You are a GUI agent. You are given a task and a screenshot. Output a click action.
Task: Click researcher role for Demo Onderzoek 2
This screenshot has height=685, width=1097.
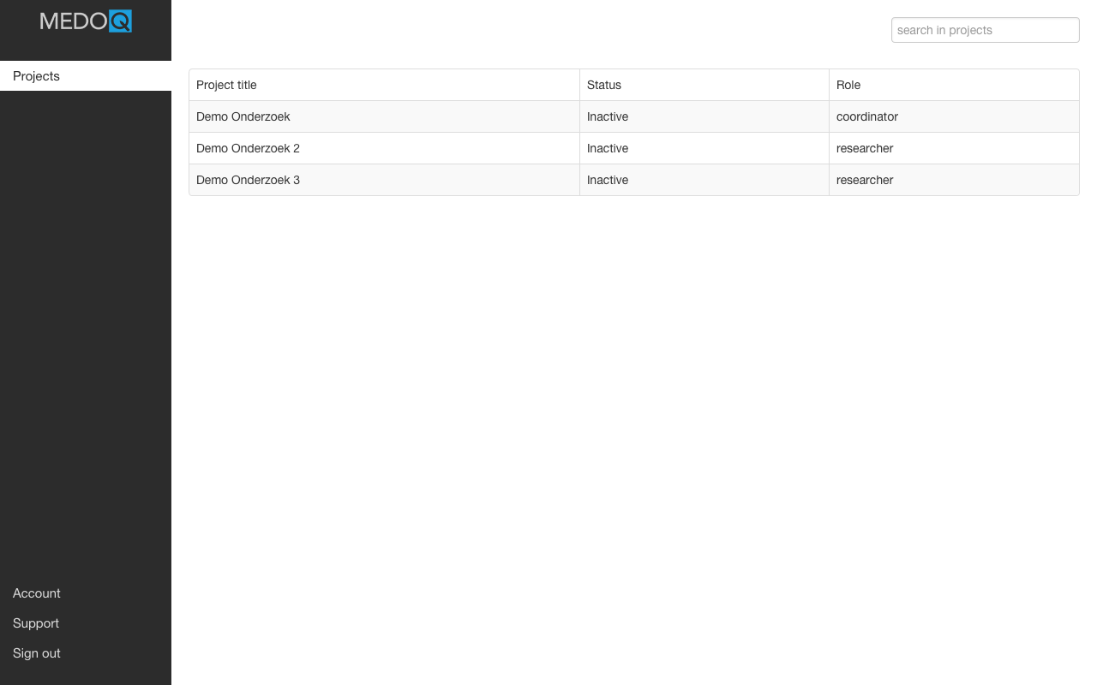(865, 148)
